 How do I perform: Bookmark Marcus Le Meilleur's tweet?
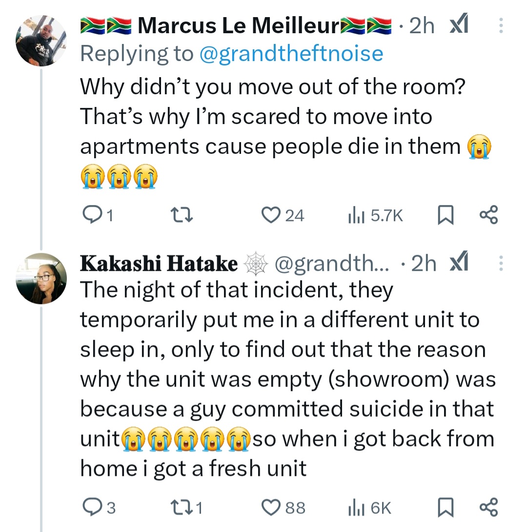[x=445, y=215]
